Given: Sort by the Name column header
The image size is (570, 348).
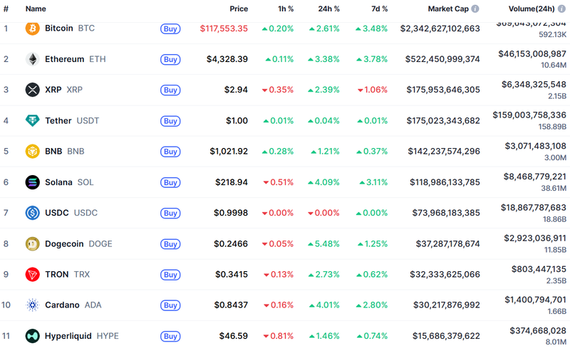Looking at the screenshot, I should (36, 9).
